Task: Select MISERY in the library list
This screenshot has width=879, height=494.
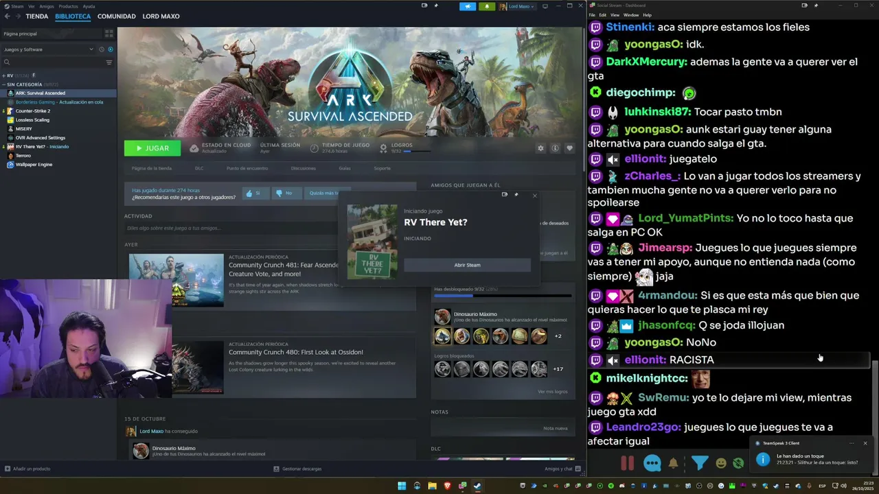Action: tap(23, 128)
